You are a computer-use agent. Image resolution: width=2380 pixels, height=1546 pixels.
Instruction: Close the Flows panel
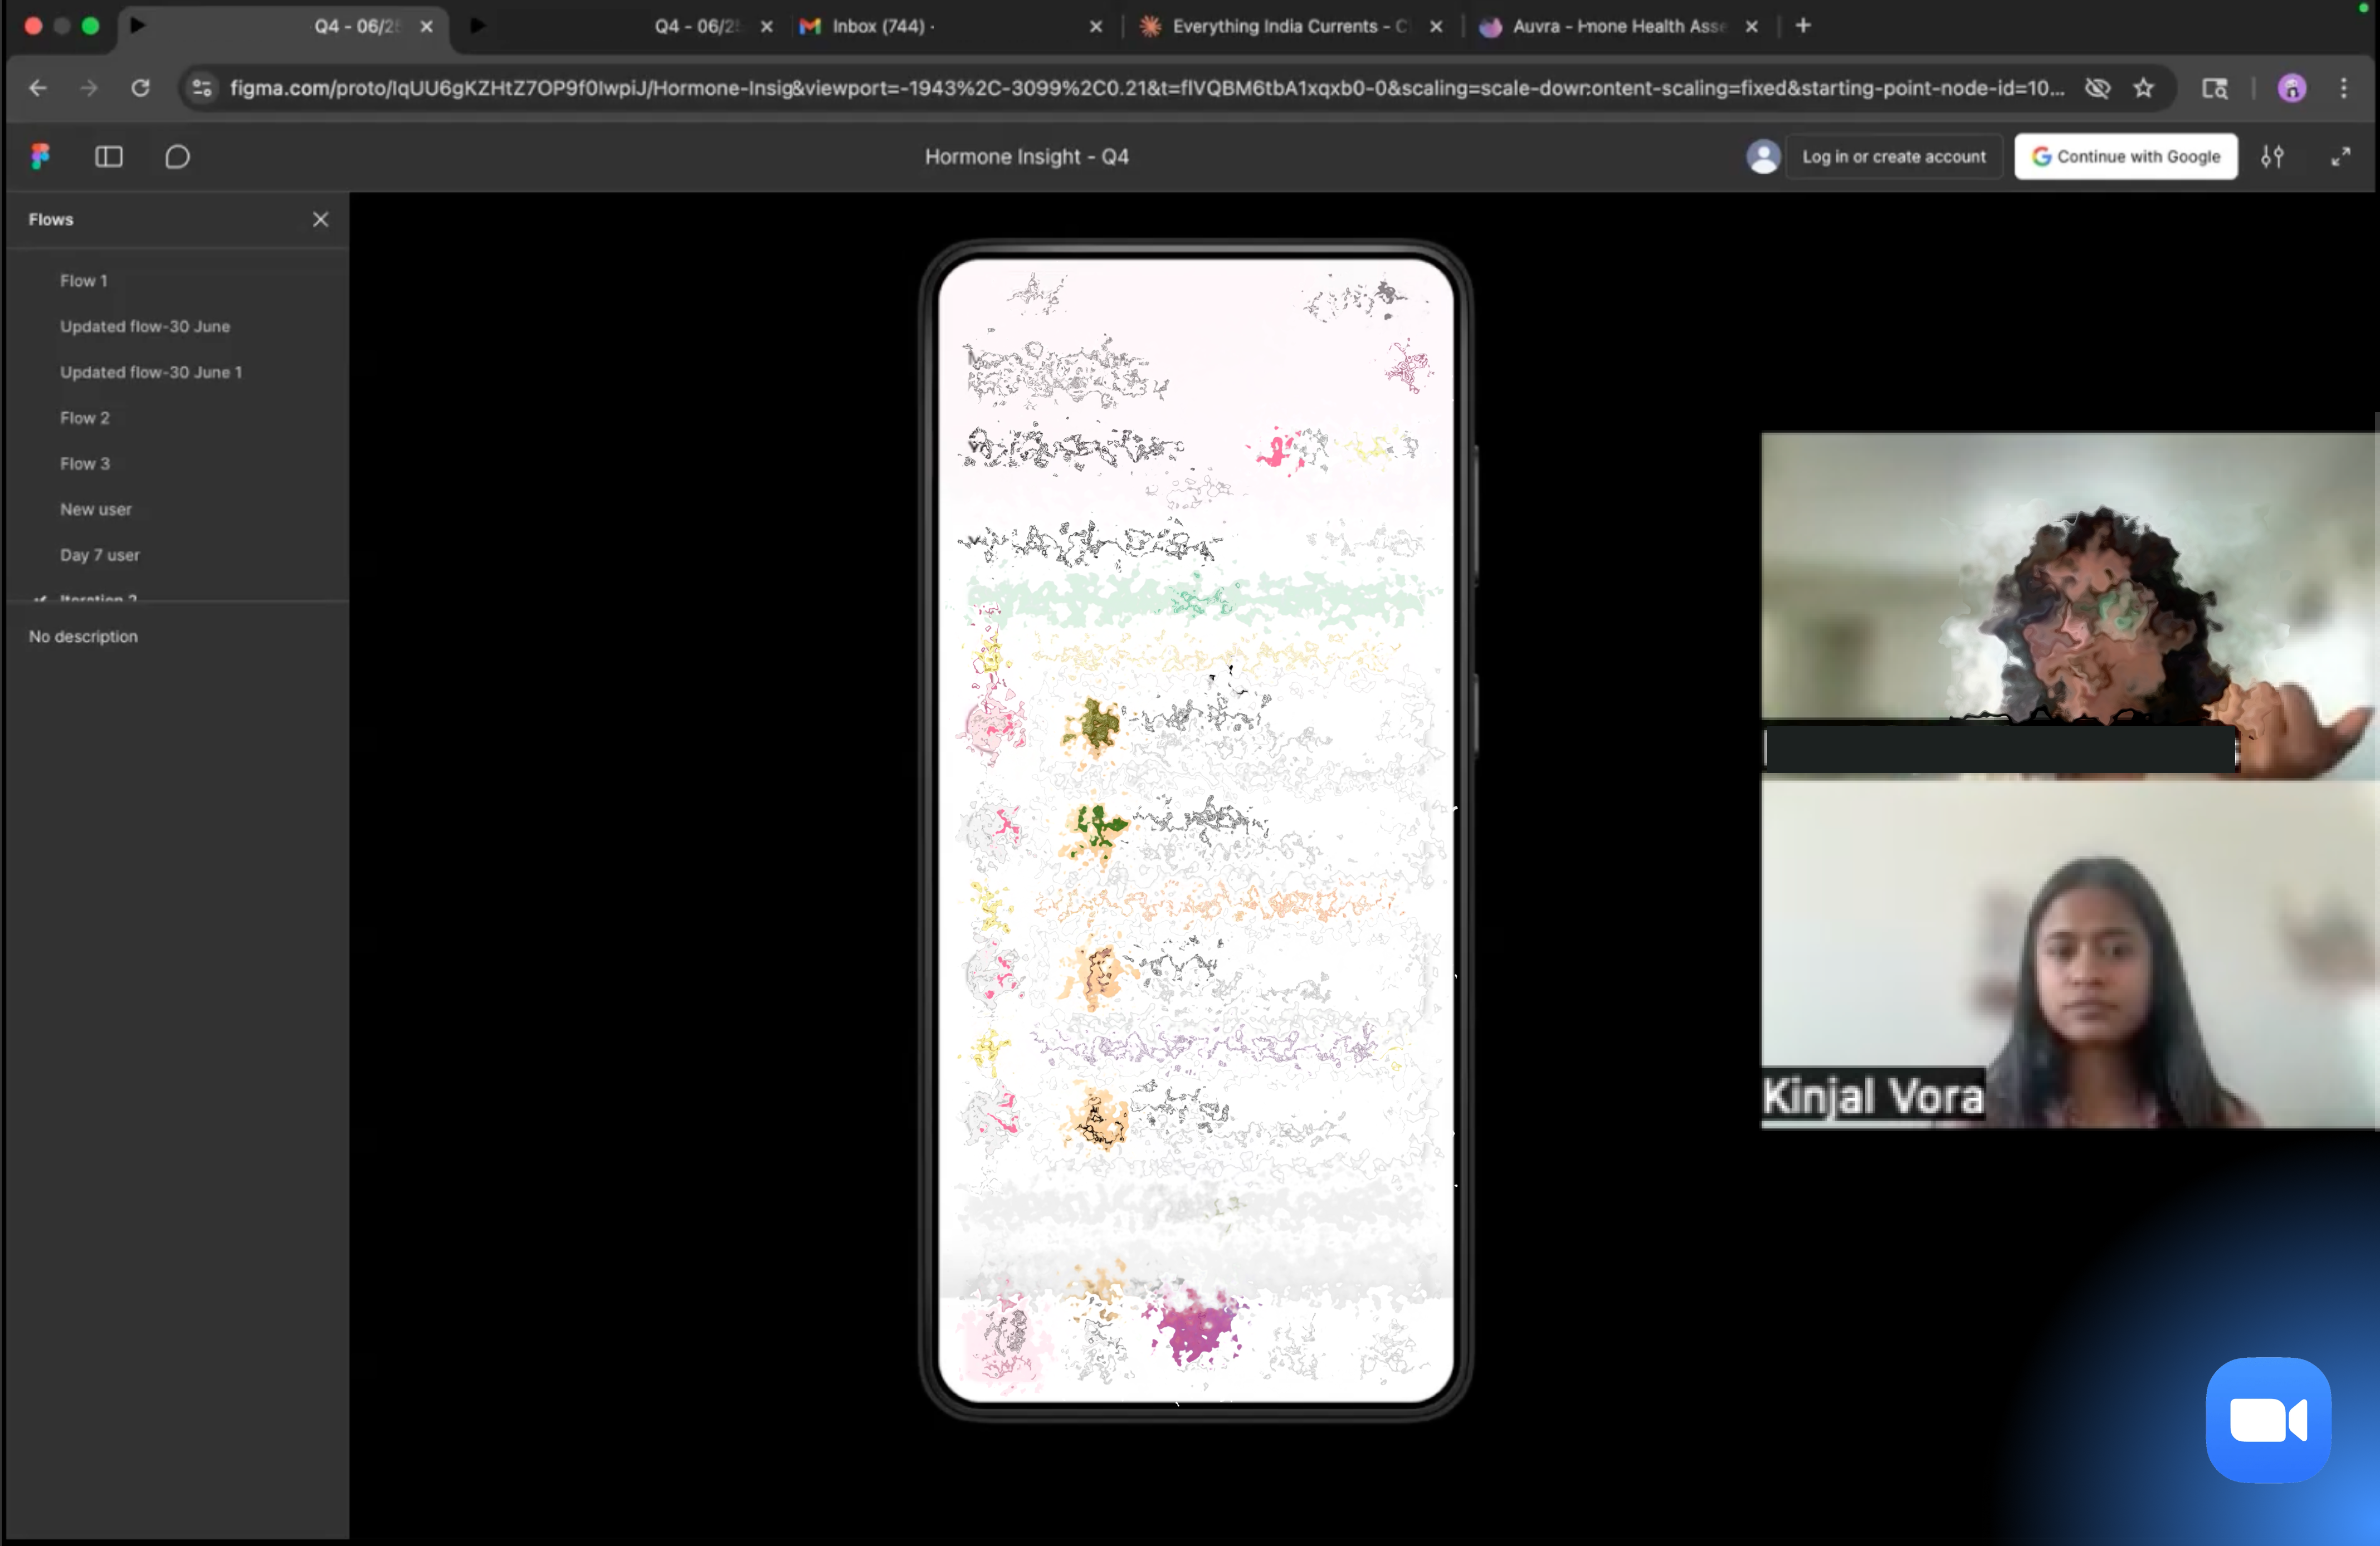pyautogui.click(x=320, y=219)
